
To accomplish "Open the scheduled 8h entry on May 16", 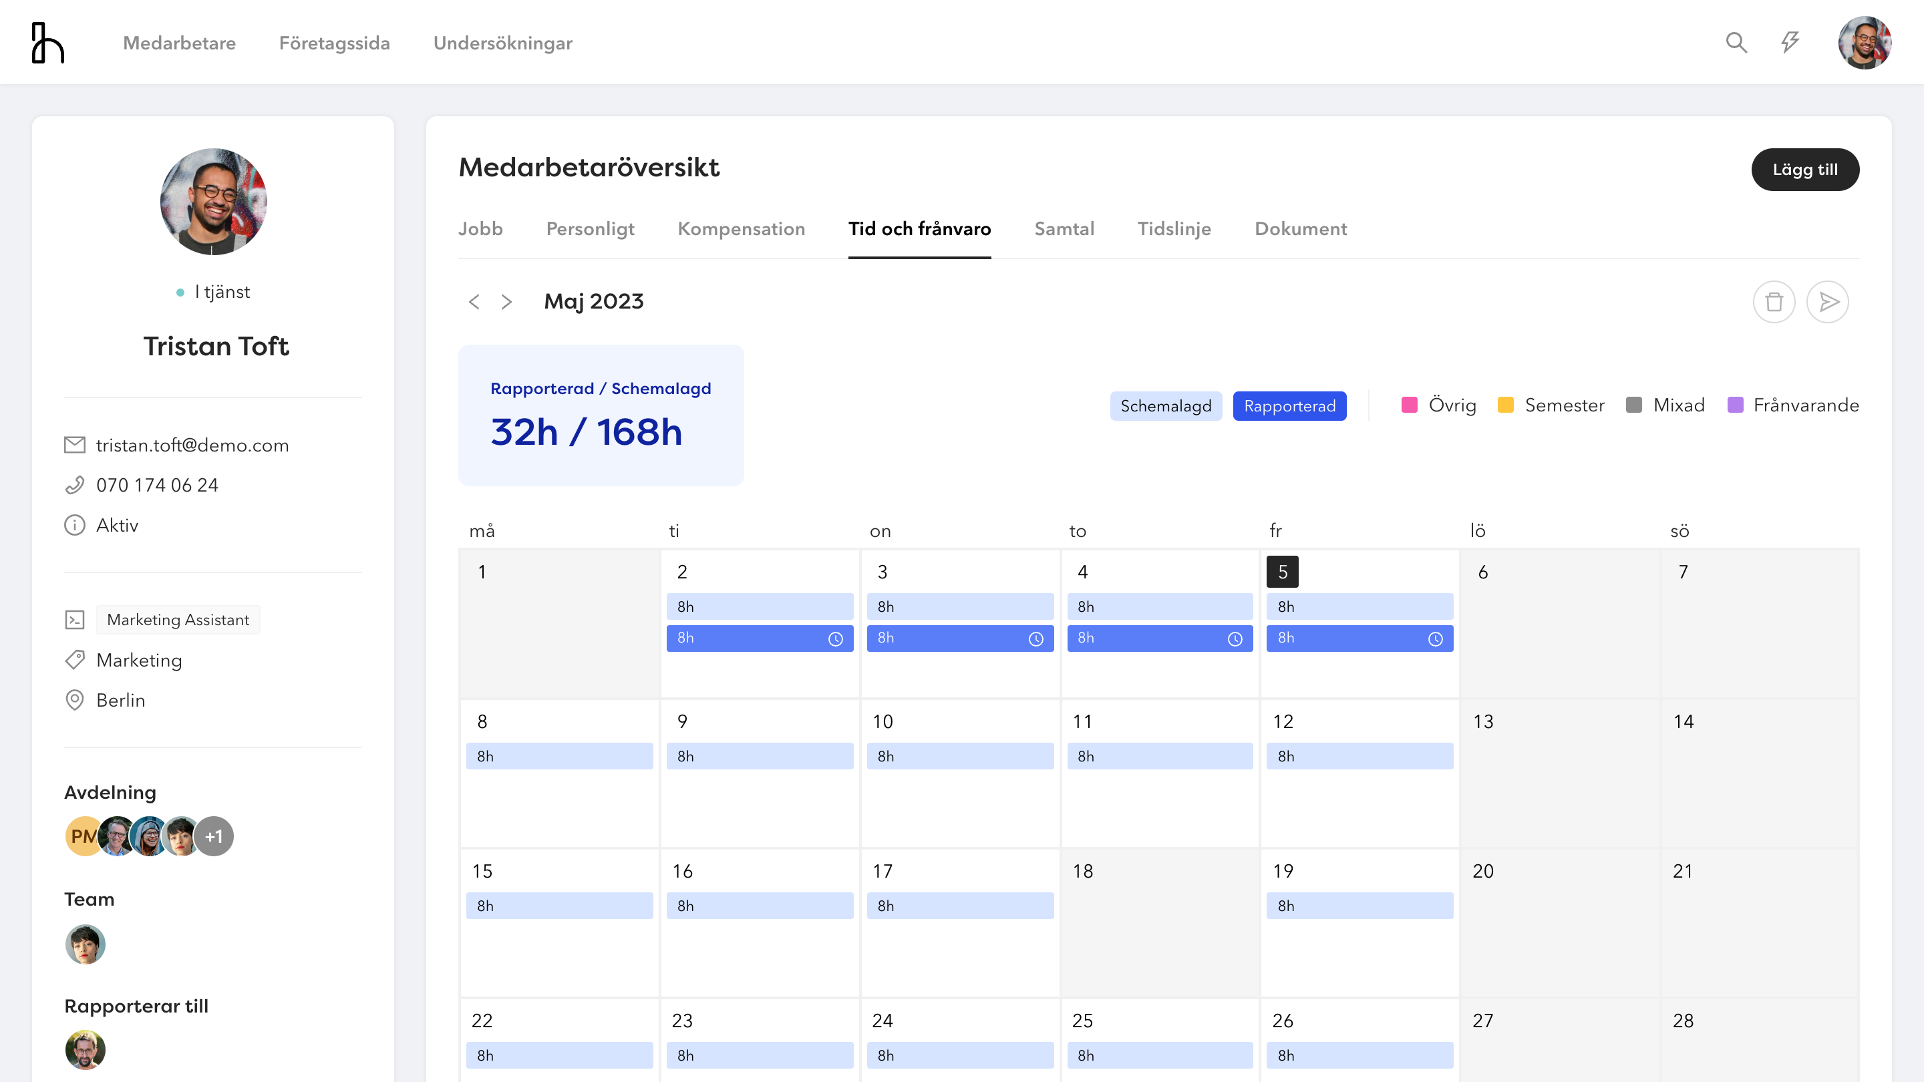I will coord(760,906).
